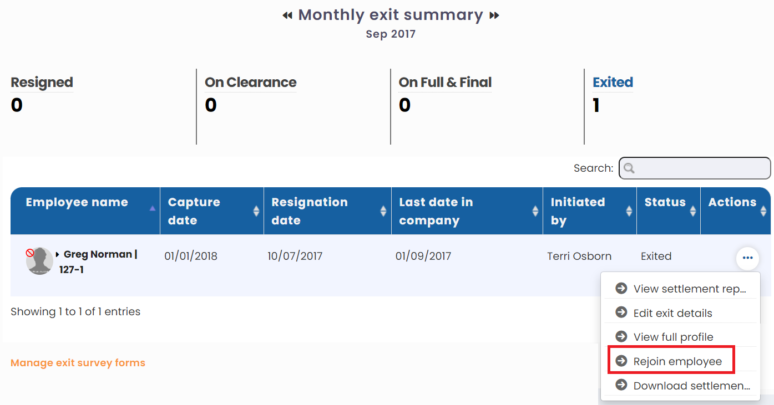Open the three-dot actions menu for Greg Norman
774x405 pixels.
[747, 258]
